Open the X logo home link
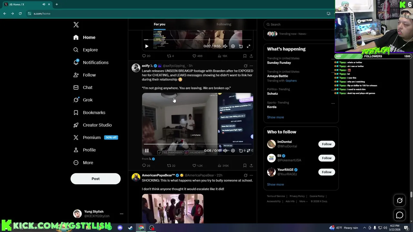The height and width of the screenshot is (232, 413). pyautogui.click(x=76, y=25)
